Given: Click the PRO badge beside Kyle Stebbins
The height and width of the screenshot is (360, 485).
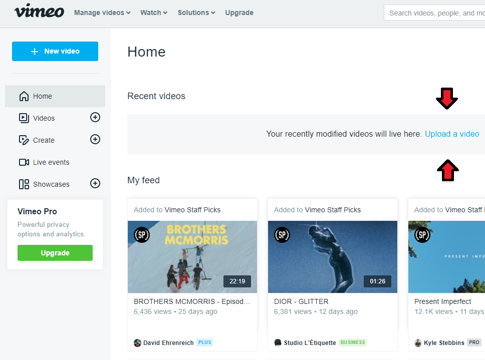Looking at the screenshot, I should click(474, 342).
